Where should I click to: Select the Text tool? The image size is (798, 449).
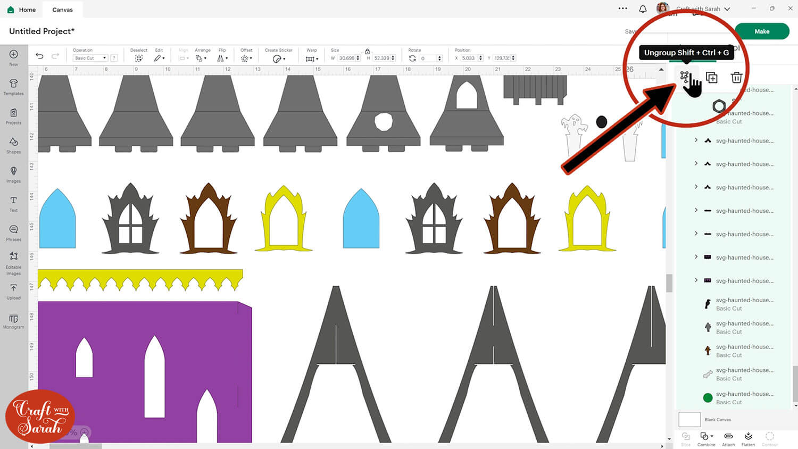[14, 204]
